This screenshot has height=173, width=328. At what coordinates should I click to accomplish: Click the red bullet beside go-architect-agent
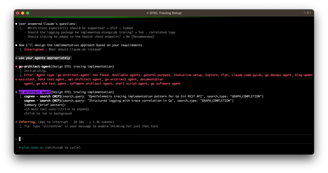16,67
